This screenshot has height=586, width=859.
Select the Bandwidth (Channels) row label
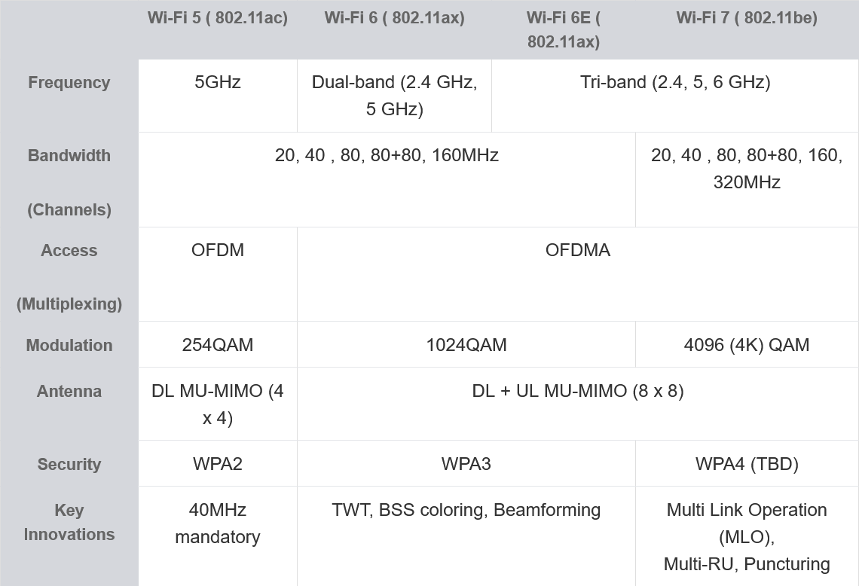[x=69, y=182]
